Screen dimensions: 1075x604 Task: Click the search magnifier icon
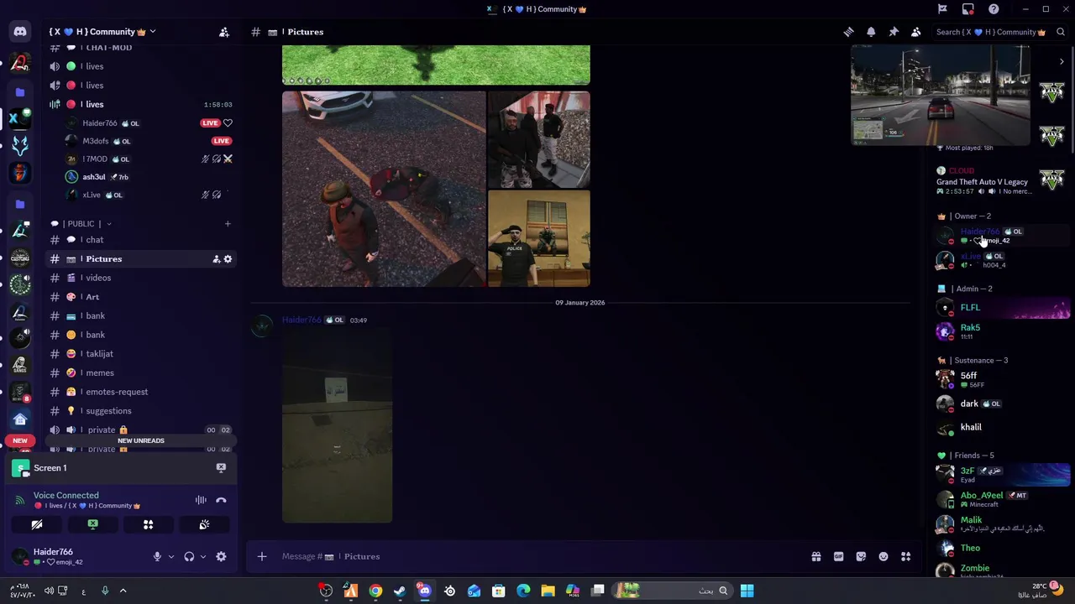(x=1061, y=32)
